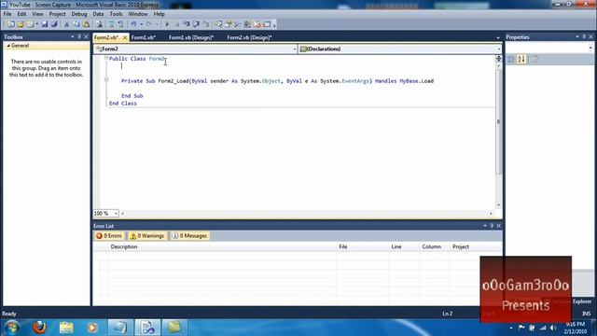Toggle the 0 Errors filter
The height and width of the screenshot is (336, 597).
(109, 236)
